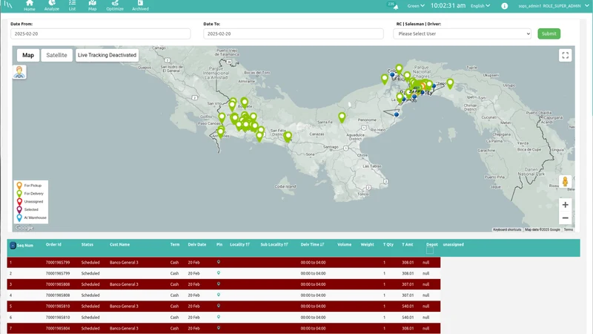593x334 pixels.
Task: Click the delivery pin near Penonome
Action: tap(342, 117)
